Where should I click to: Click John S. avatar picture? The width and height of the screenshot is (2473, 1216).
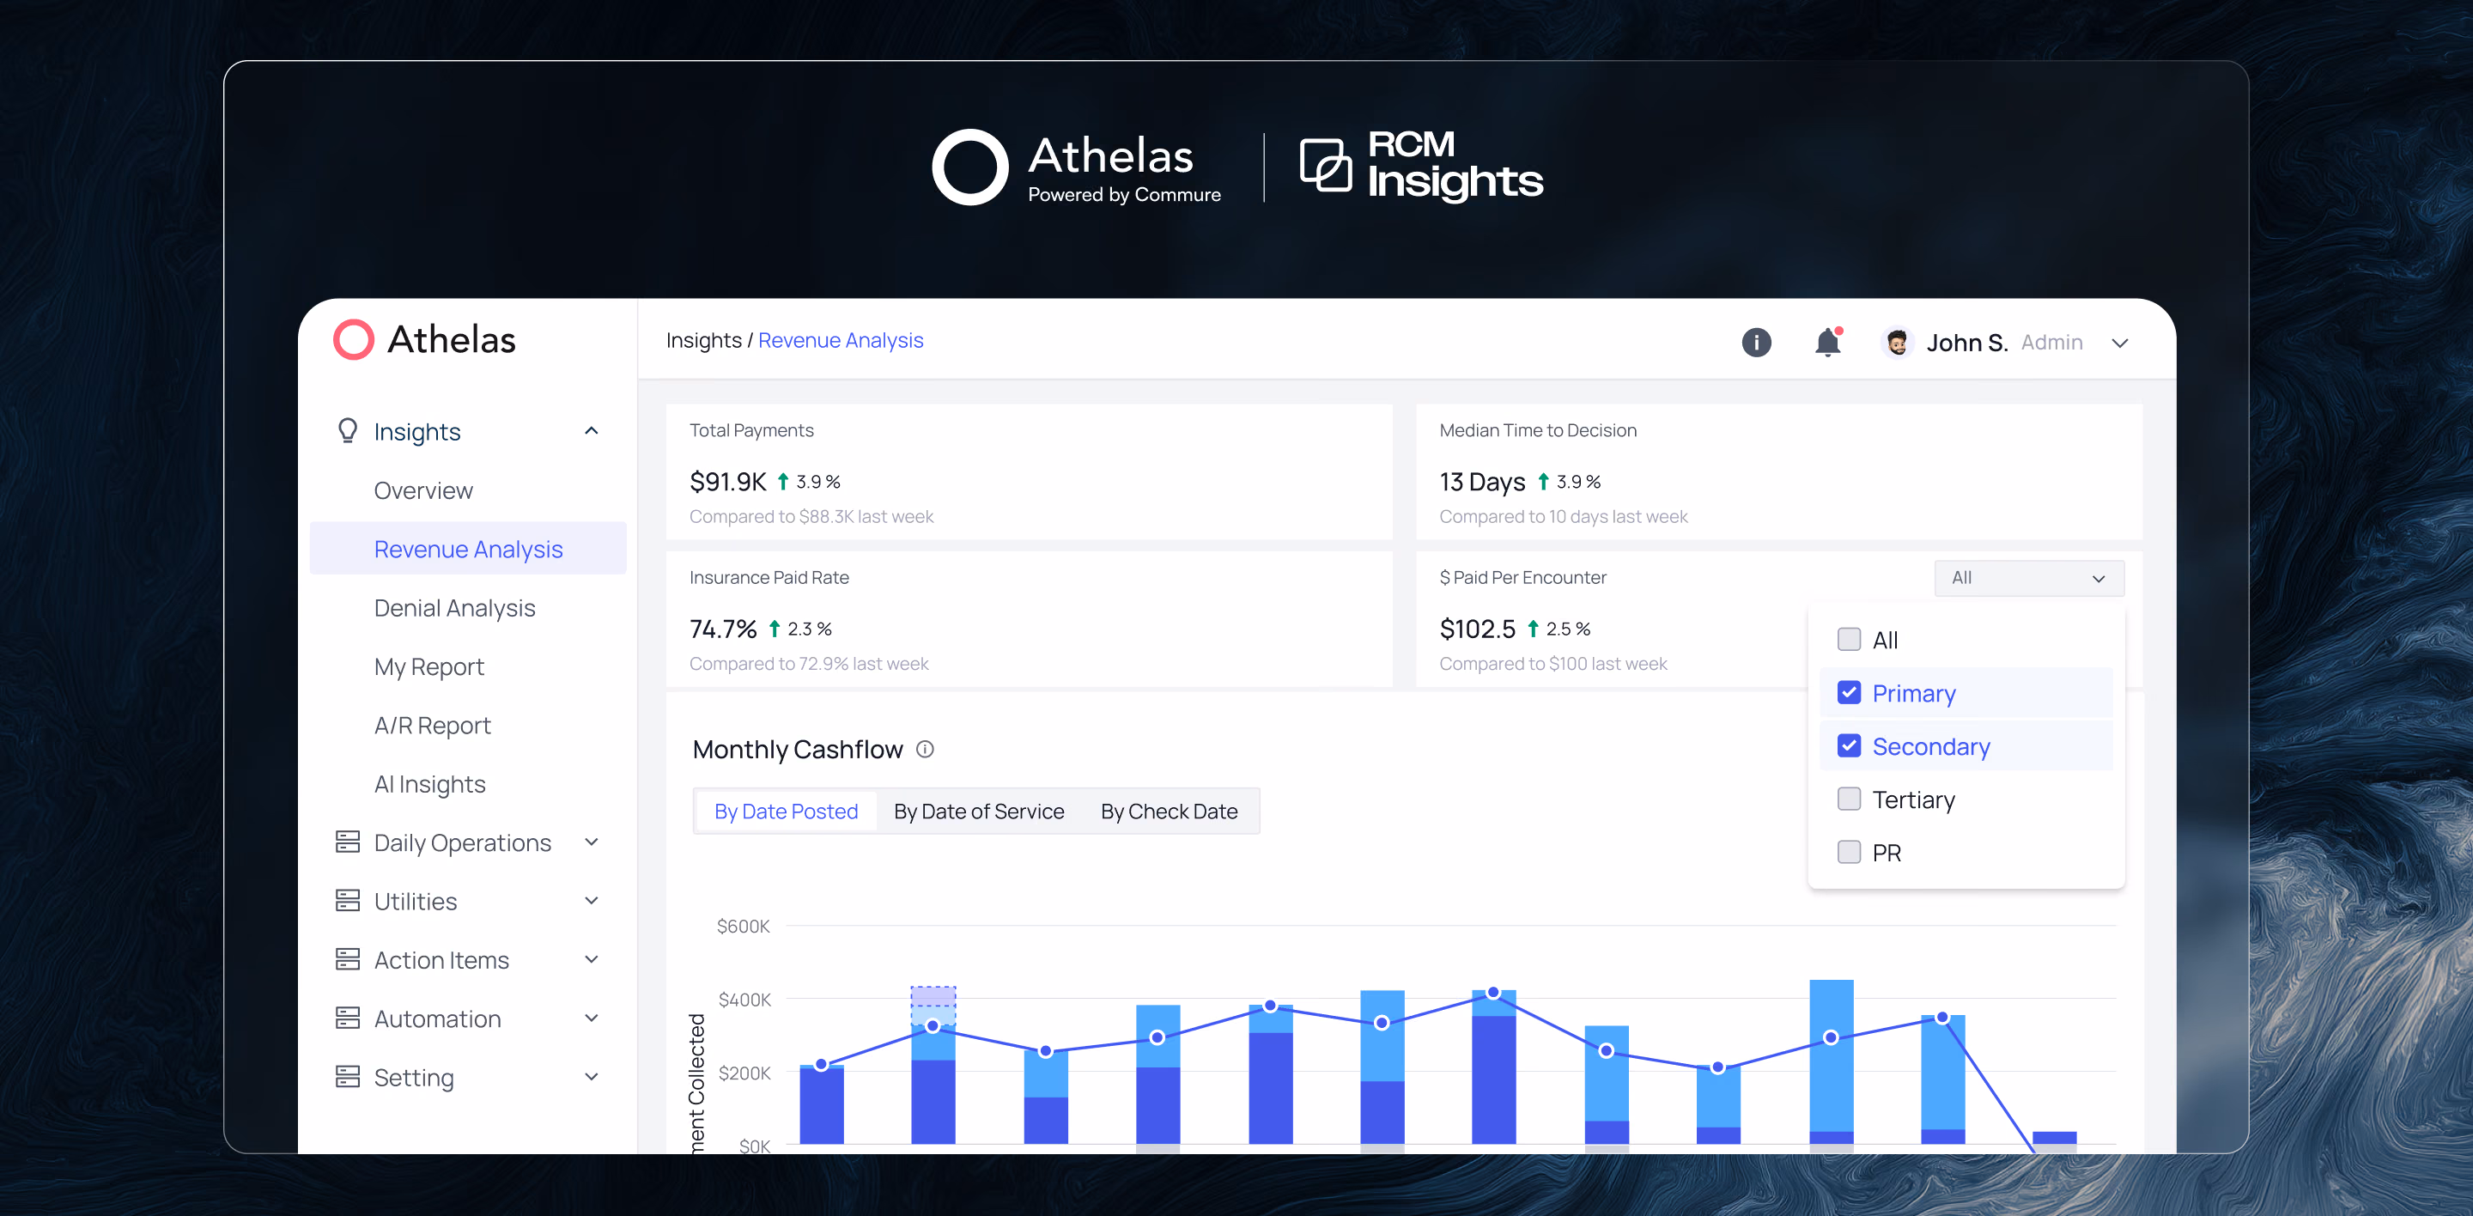click(x=1896, y=343)
